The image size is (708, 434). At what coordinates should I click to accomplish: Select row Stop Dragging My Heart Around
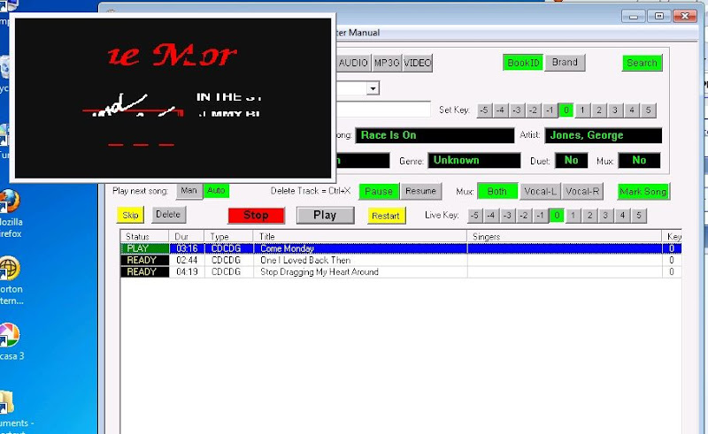click(x=401, y=272)
